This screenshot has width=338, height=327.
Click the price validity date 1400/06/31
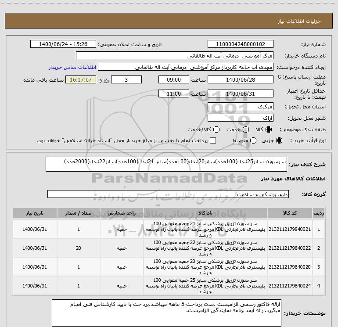tap(241, 94)
